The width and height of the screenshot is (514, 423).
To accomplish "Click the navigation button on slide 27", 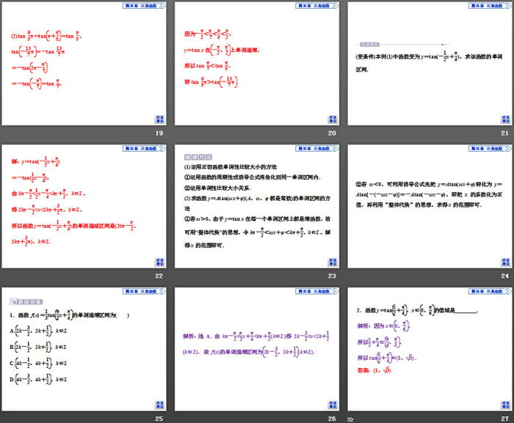I will tap(503, 404).
